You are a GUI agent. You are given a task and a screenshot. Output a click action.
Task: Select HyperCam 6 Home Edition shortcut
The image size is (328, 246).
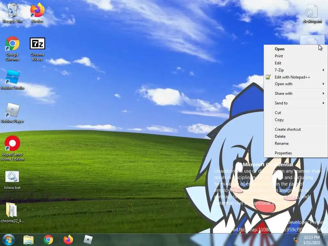[12, 148]
